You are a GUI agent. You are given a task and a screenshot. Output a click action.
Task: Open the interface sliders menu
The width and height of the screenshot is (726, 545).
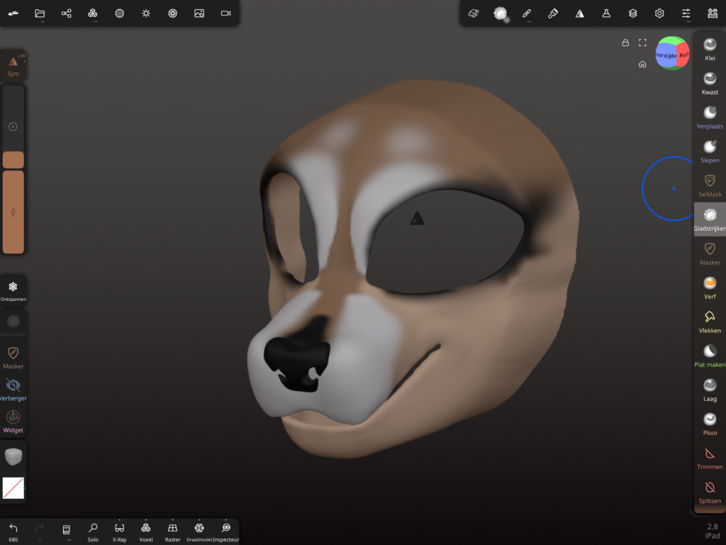[686, 13]
